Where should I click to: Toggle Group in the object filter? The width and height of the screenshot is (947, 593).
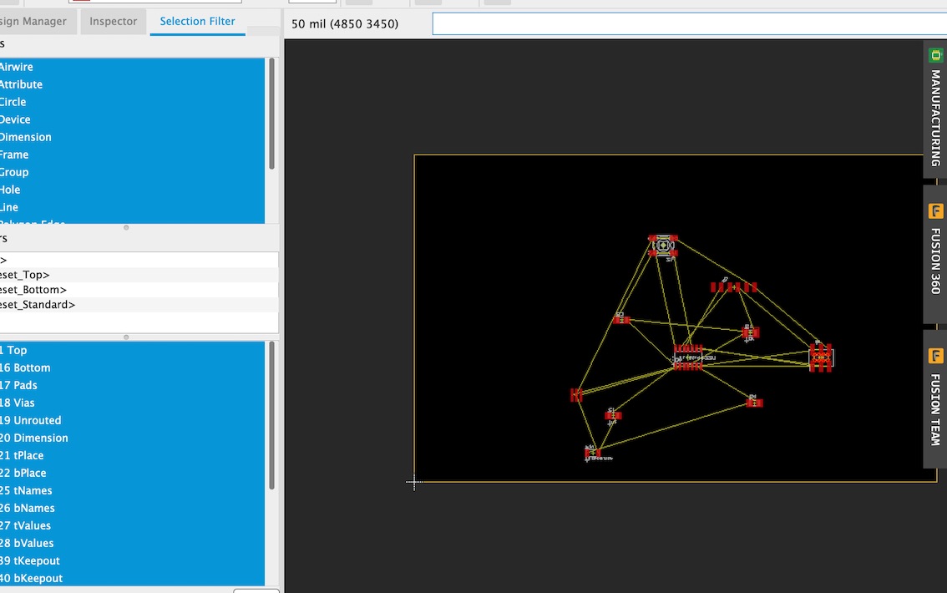pos(132,172)
